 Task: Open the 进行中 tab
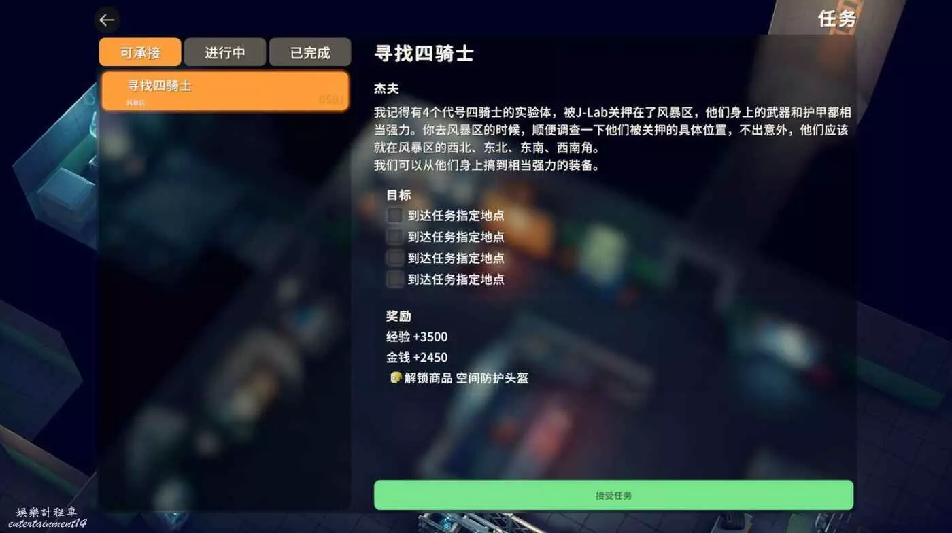(x=225, y=52)
